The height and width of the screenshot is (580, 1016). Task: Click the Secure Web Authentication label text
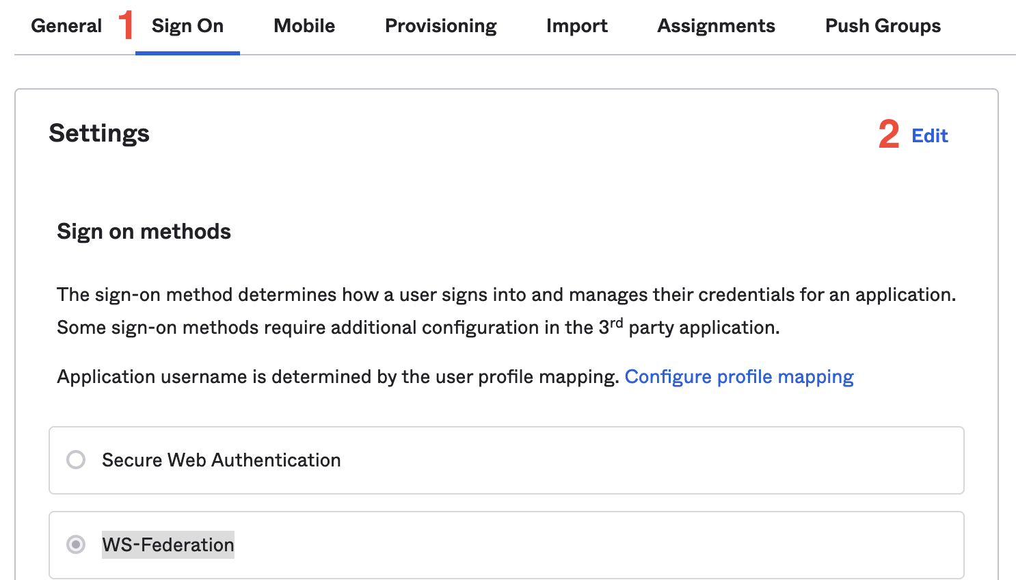pyautogui.click(x=221, y=460)
